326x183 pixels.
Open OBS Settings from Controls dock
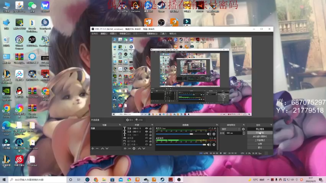coord(260,144)
